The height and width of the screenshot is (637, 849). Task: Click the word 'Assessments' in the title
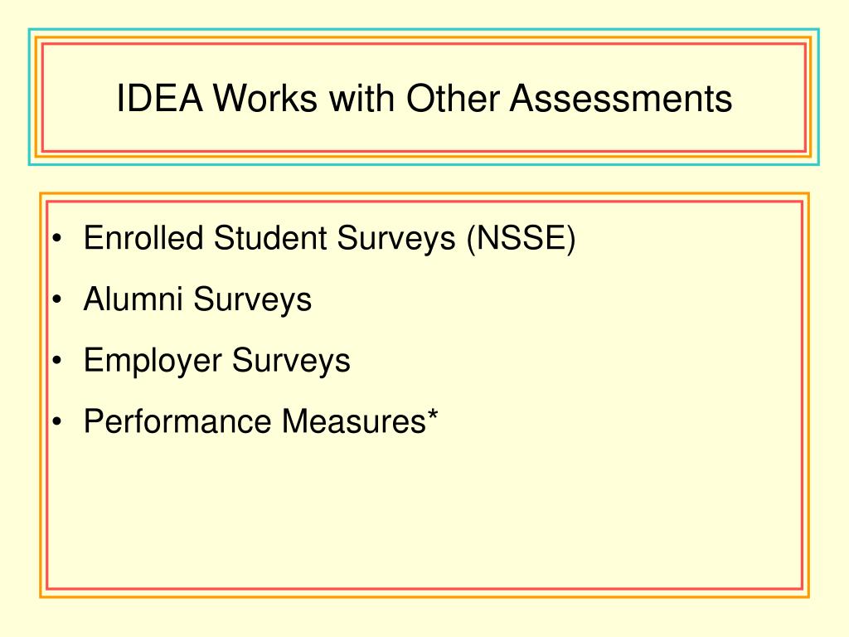coord(621,98)
